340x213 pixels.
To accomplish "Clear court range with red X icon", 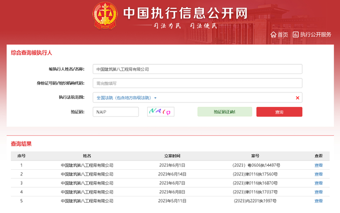I will (x=297, y=98).
